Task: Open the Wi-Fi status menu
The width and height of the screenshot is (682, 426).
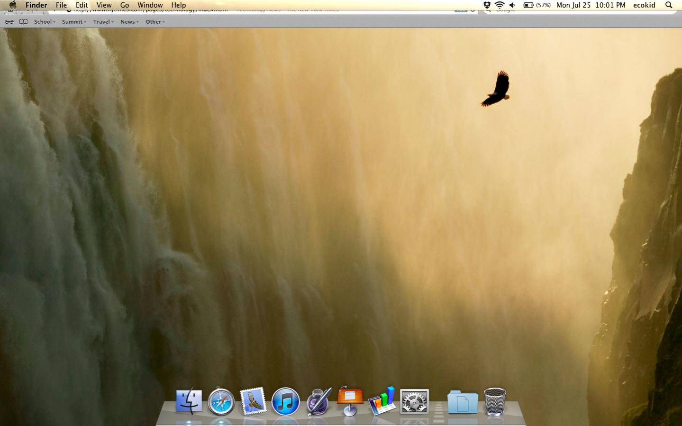Action: [x=500, y=5]
